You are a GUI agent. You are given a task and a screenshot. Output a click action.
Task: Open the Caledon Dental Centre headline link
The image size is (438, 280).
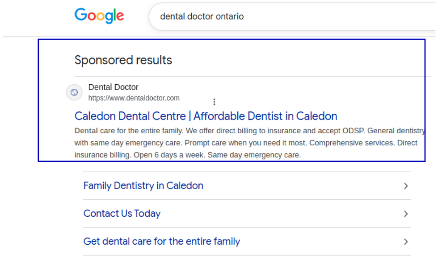[206, 116]
